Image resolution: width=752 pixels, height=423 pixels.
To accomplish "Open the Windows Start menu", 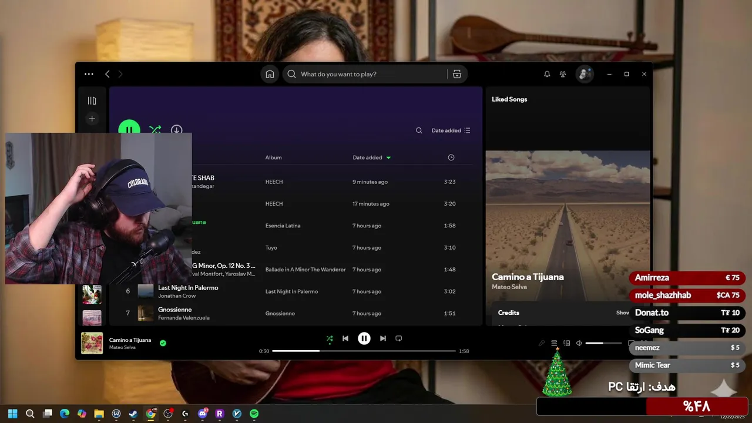I will coord(13,414).
